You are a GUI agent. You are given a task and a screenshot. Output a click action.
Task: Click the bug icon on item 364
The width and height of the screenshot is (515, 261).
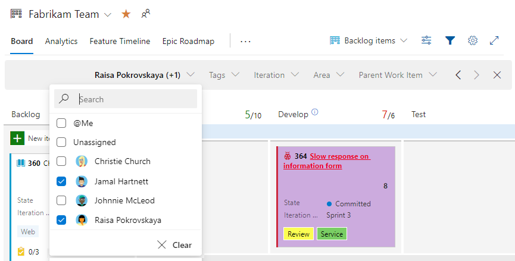288,156
